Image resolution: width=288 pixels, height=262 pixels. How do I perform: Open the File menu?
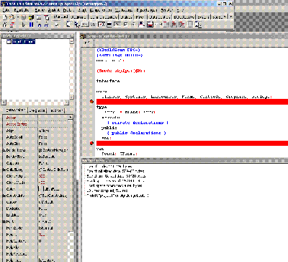tap(6, 10)
